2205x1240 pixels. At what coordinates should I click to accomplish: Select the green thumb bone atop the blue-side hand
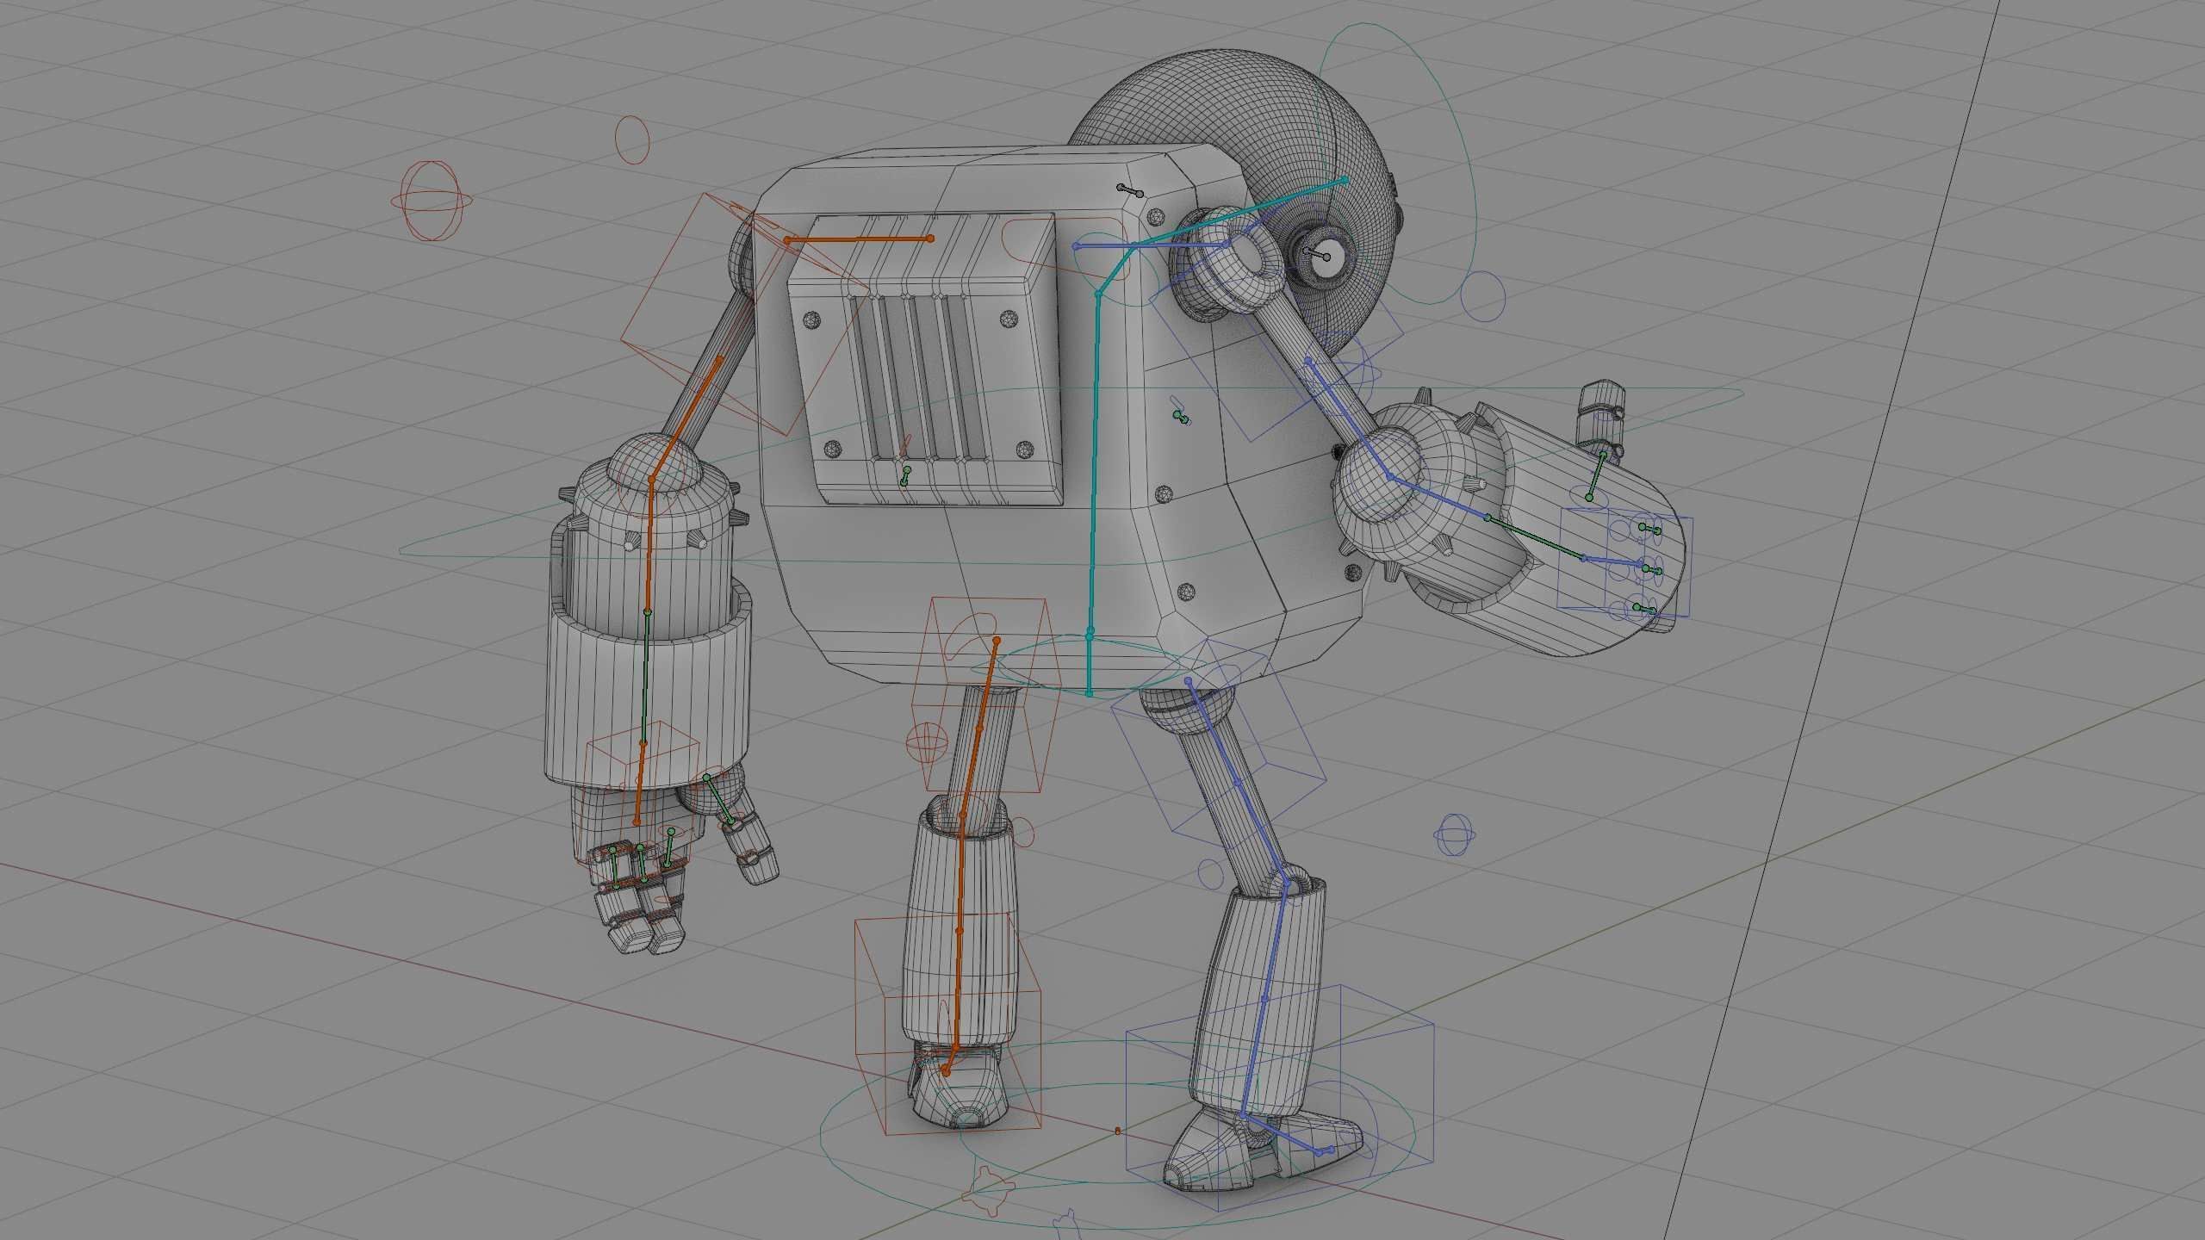[x=1596, y=476]
